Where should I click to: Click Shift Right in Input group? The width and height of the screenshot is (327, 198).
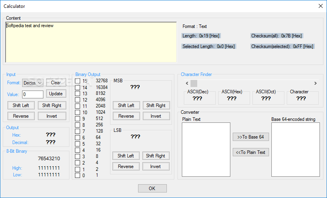pyautogui.click(x=52, y=105)
